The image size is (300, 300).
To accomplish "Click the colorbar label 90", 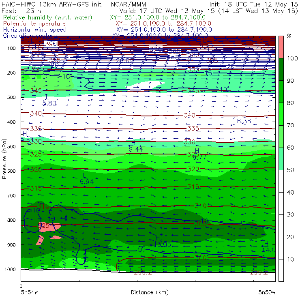I will [290, 81].
